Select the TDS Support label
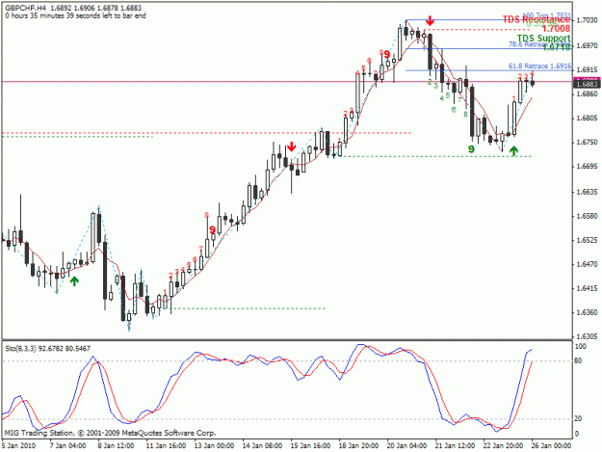This screenshot has width=602, height=452. pyautogui.click(x=543, y=38)
